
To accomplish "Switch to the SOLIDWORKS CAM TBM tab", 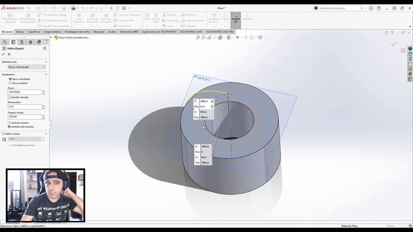I will [220, 32].
